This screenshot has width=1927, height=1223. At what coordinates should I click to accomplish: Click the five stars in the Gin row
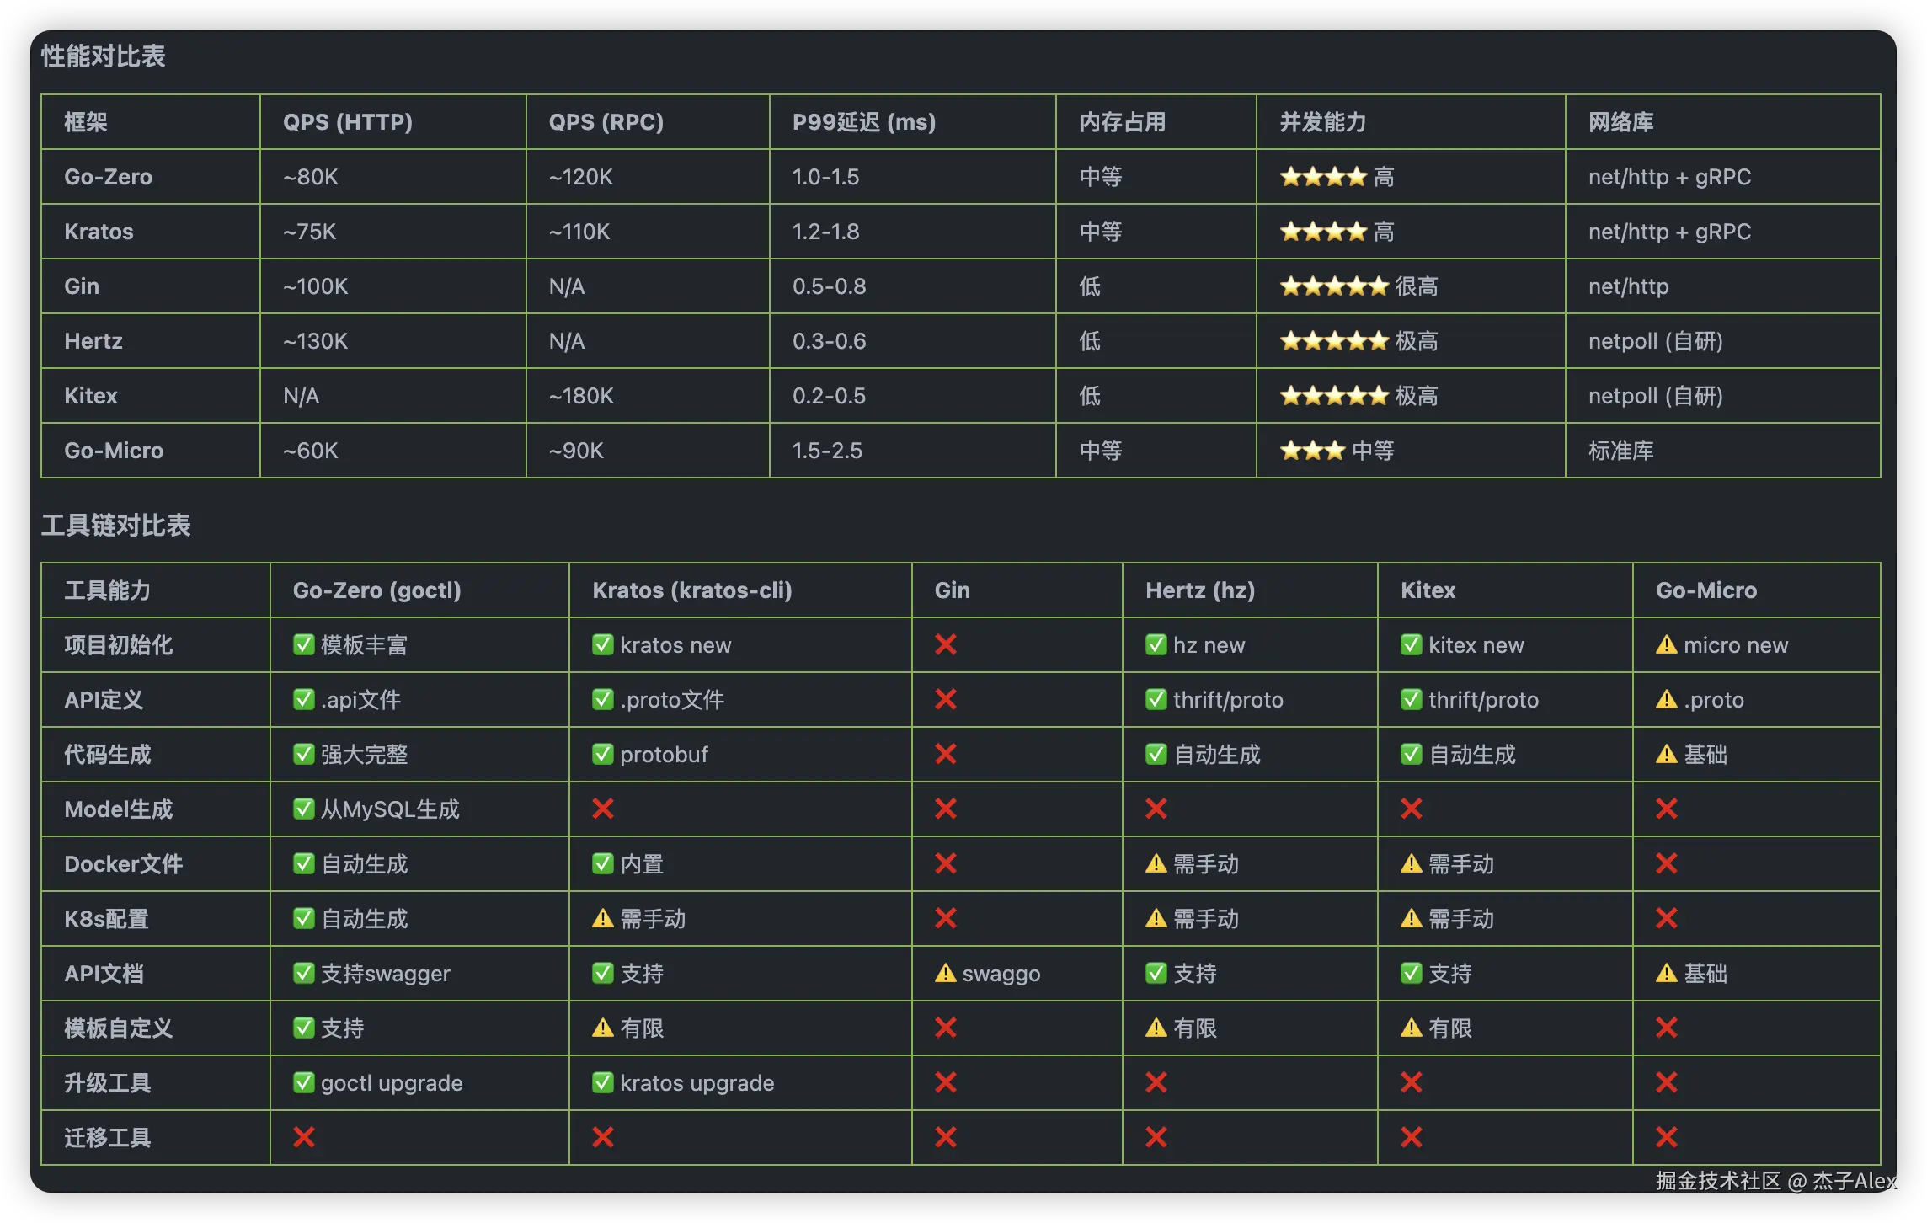coord(1333,286)
